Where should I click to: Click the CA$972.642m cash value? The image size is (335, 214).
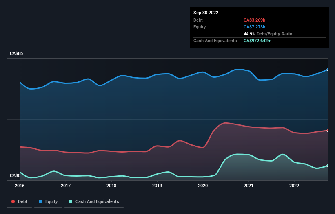(x=257, y=41)
